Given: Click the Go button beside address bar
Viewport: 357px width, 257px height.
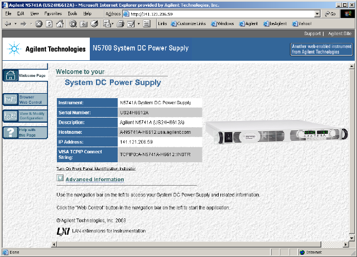Looking at the screenshot, I should 330,14.
